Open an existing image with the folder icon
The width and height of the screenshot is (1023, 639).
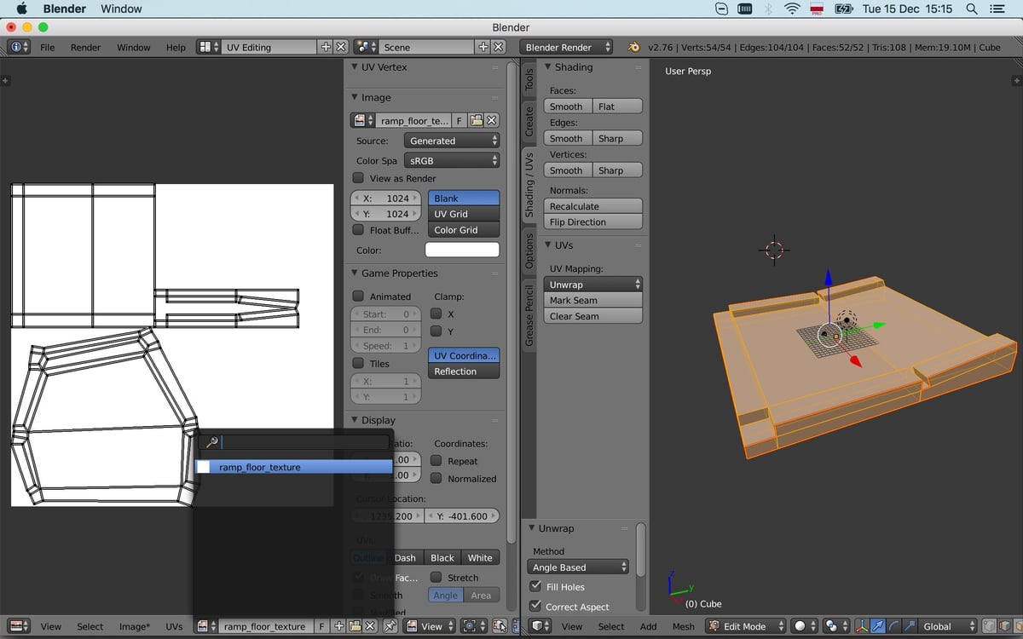pos(354,626)
